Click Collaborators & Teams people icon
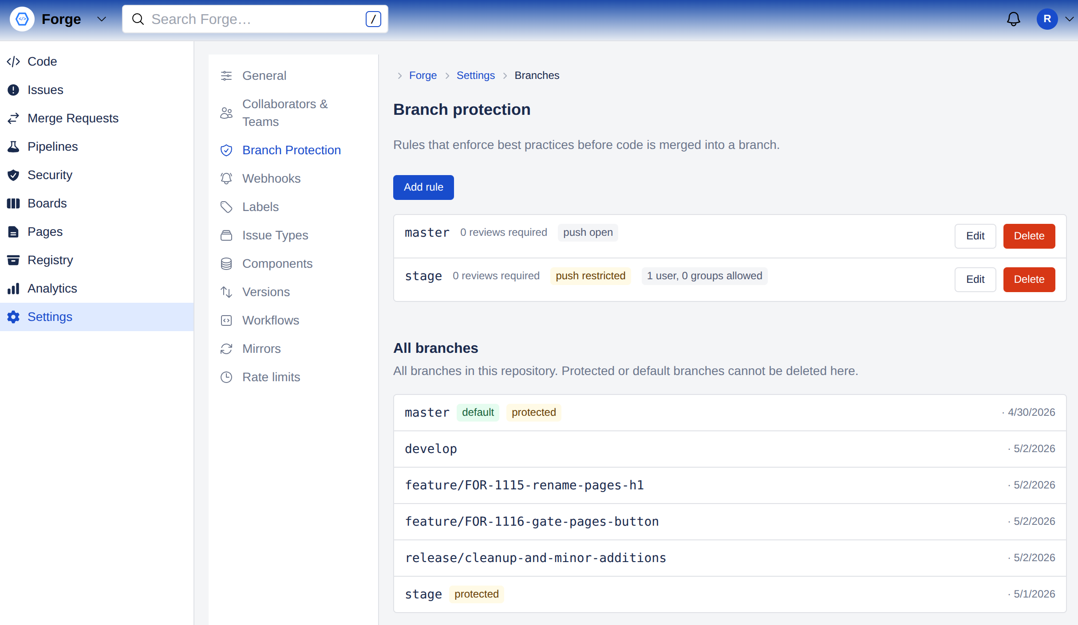The height and width of the screenshot is (625, 1078). 226,113
